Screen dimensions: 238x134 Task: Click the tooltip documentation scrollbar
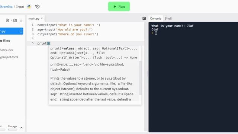point(140,78)
